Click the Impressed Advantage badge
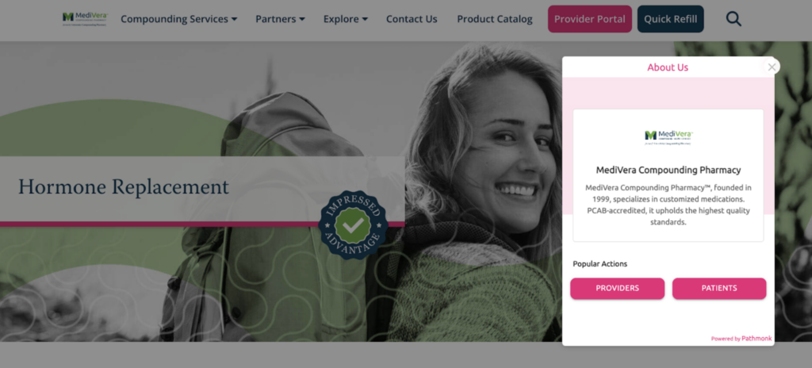812x368 pixels. point(353,224)
